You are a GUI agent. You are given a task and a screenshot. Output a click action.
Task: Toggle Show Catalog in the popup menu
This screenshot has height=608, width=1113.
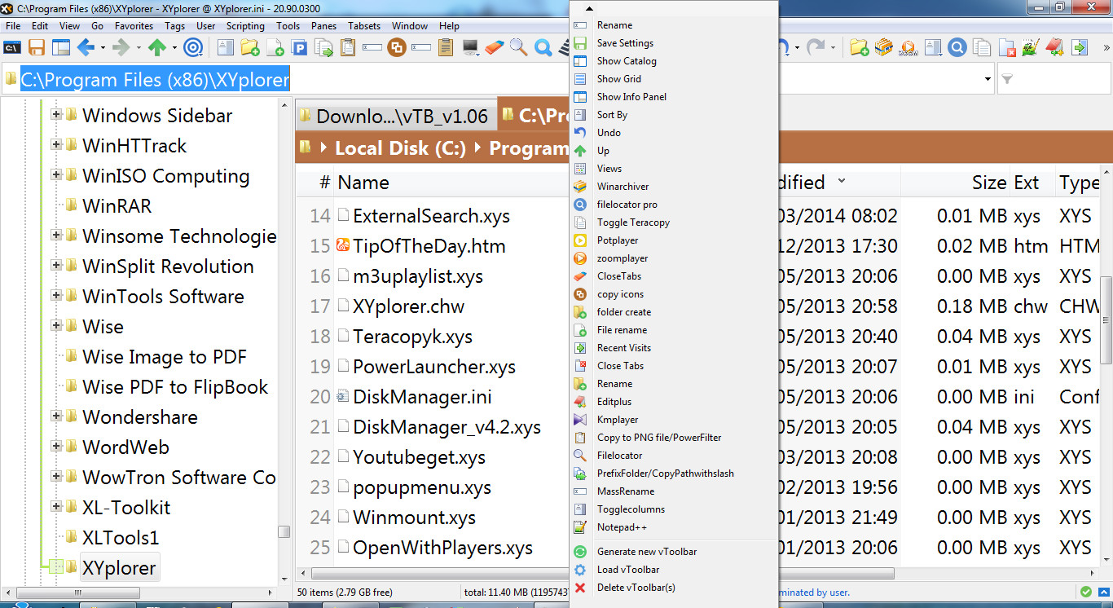pos(626,61)
